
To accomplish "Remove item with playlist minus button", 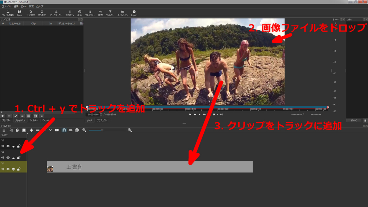I will click(x=9, y=116).
